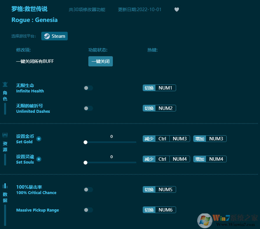Select the Steam platform button
The image size is (260, 229).
[54, 36]
